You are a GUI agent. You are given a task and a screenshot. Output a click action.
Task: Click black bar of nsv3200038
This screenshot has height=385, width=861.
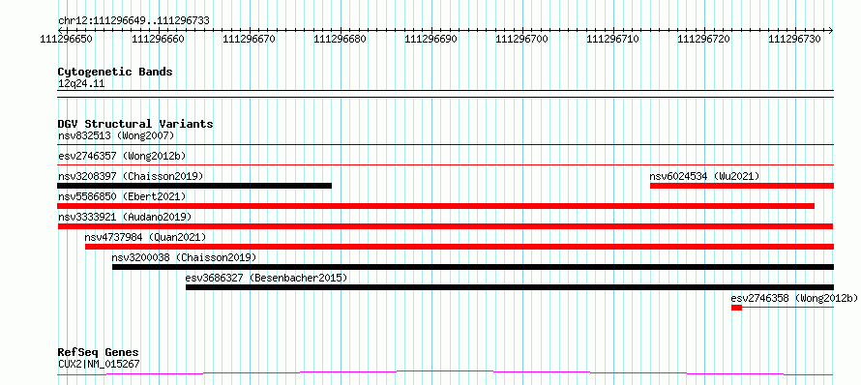473,267
